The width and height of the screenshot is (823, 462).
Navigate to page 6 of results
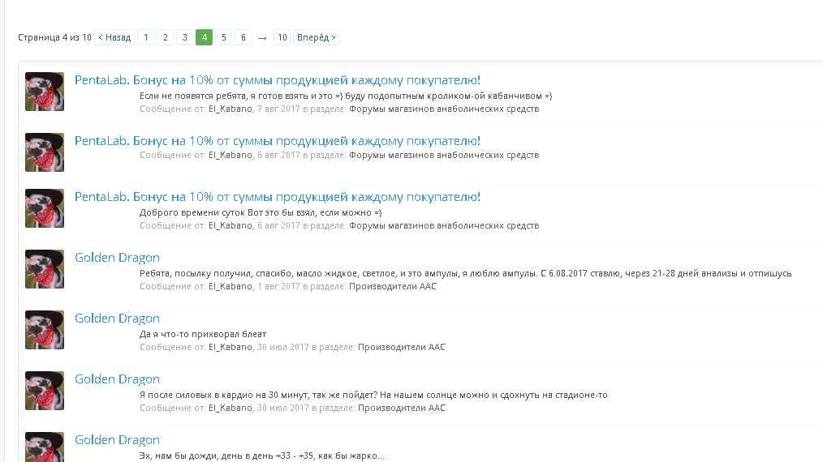point(243,37)
